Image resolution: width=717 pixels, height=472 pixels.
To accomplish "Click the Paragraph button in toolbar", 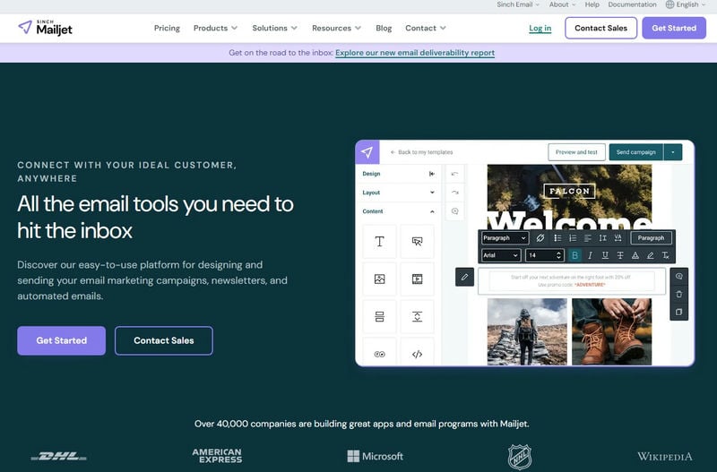I will coord(651,237).
